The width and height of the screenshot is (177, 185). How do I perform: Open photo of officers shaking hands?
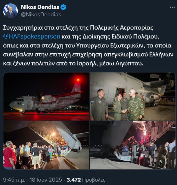click(x=133, y=97)
